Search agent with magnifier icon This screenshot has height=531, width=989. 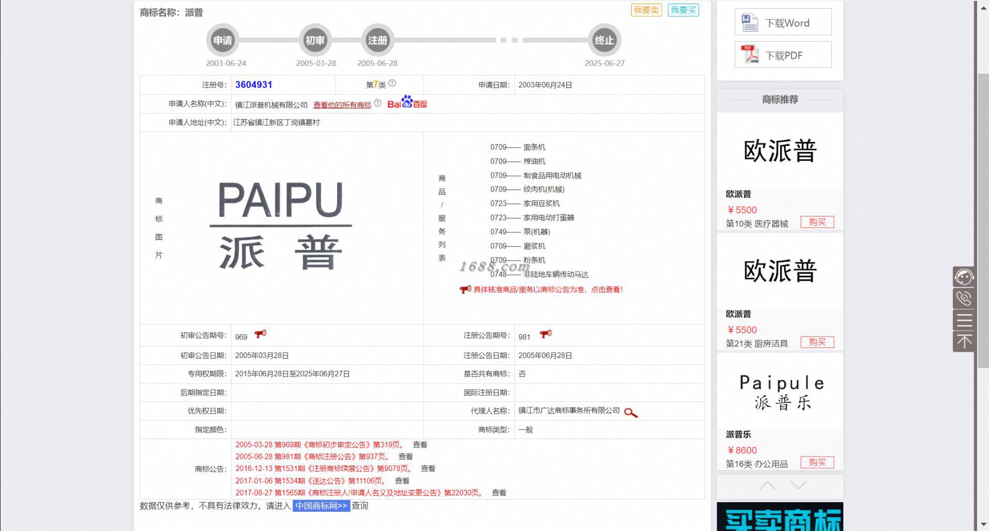click(631, 412)
